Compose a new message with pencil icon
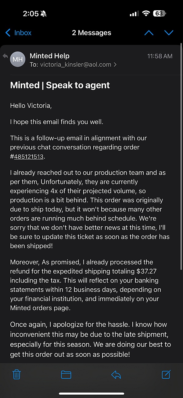Image resolution: width=183 pixels, height=398 pixels. [166, 374]
